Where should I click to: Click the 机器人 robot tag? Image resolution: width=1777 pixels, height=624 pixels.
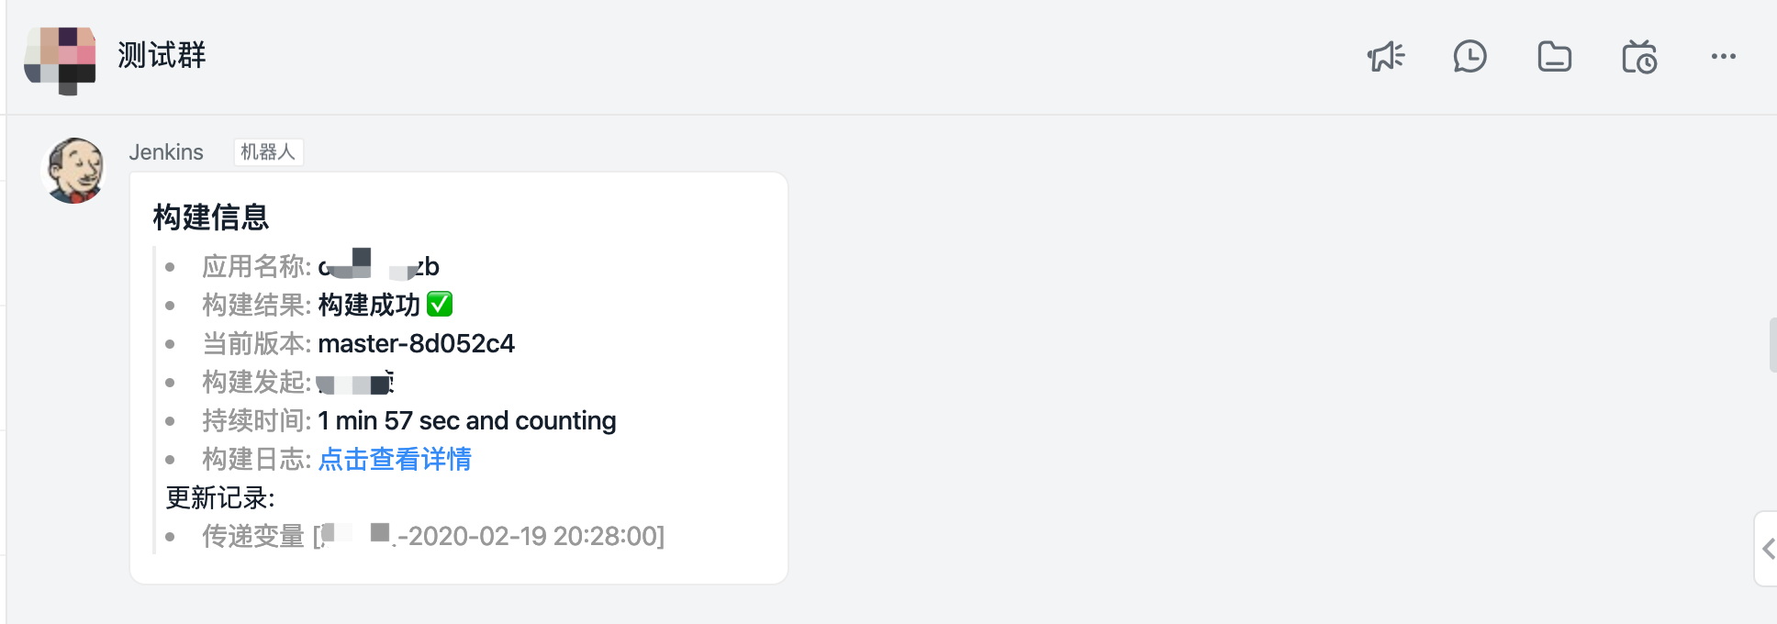268,152
